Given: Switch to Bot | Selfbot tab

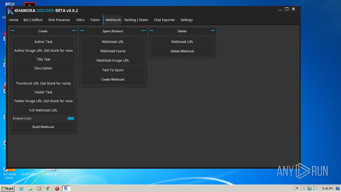Looking at the screenshot, I should pos(33,20).
